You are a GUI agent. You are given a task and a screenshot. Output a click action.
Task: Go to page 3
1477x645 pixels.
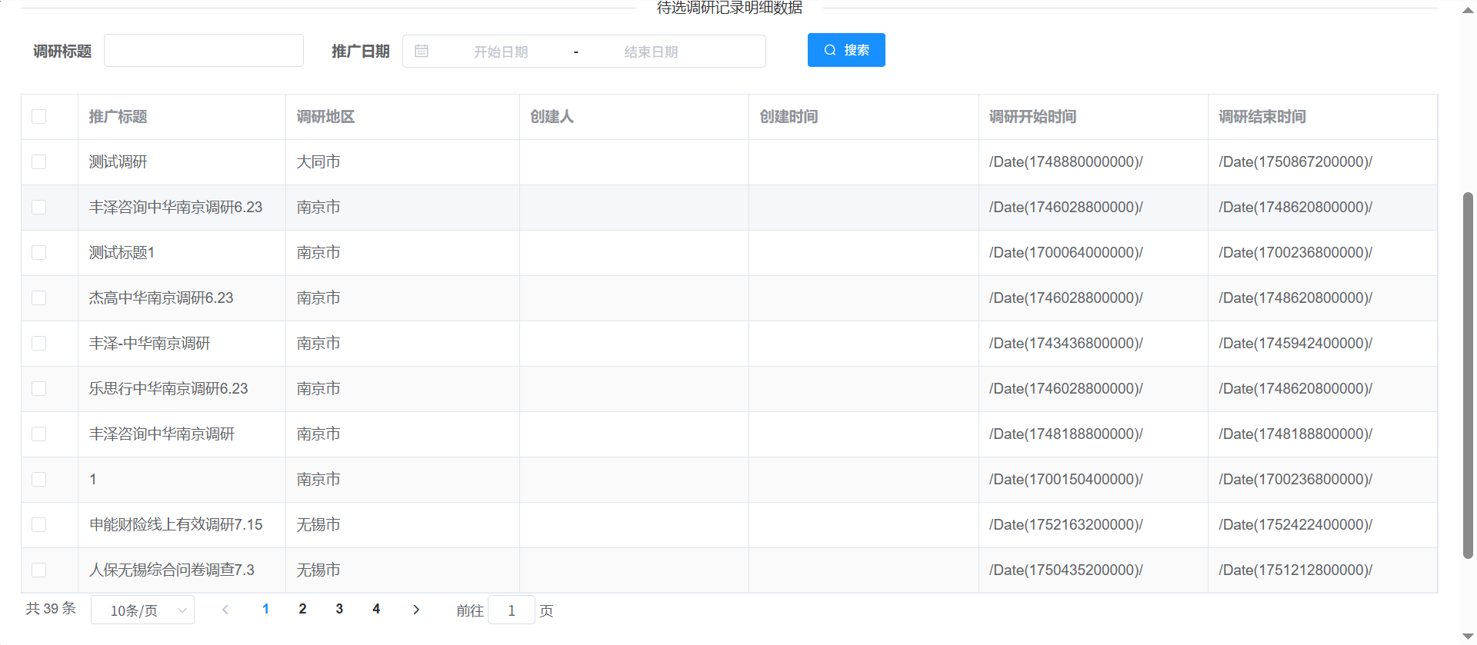point(339,609)
